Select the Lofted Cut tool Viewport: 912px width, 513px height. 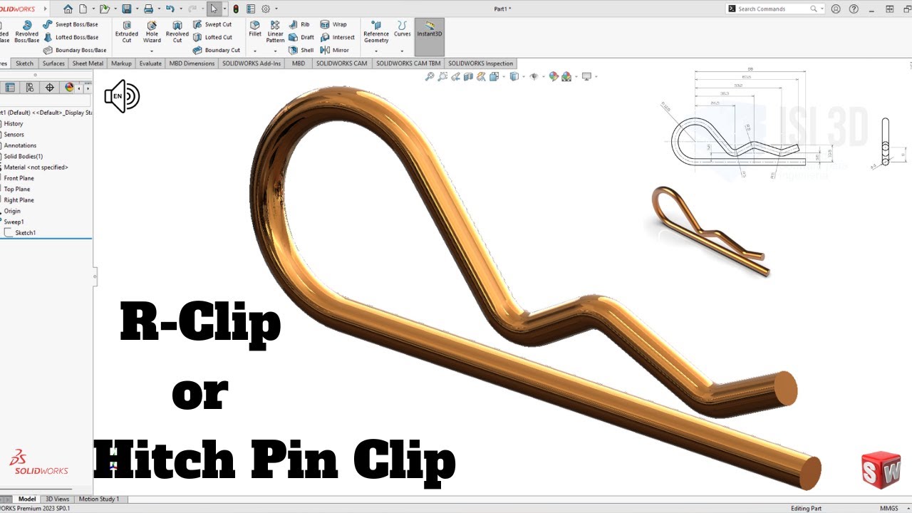[212, 37]
